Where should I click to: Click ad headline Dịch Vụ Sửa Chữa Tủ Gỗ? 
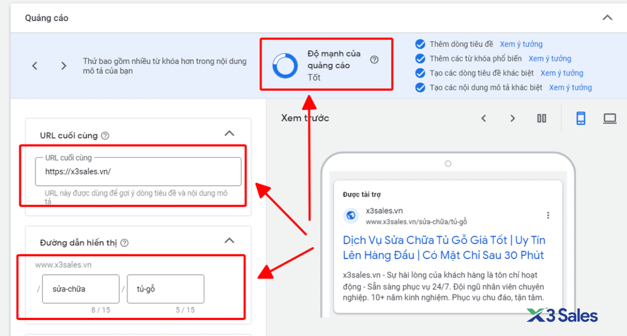tap(444, 247)
